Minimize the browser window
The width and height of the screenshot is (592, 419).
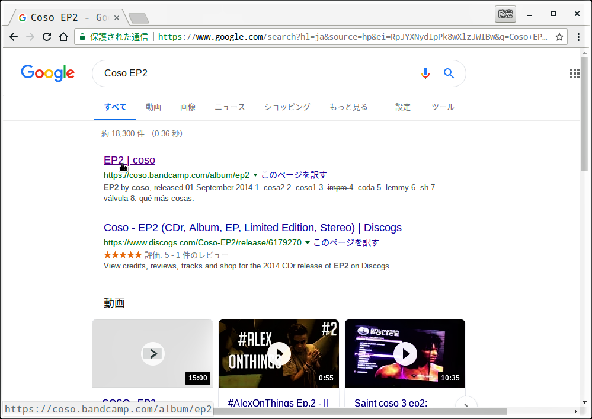(530, 14)
